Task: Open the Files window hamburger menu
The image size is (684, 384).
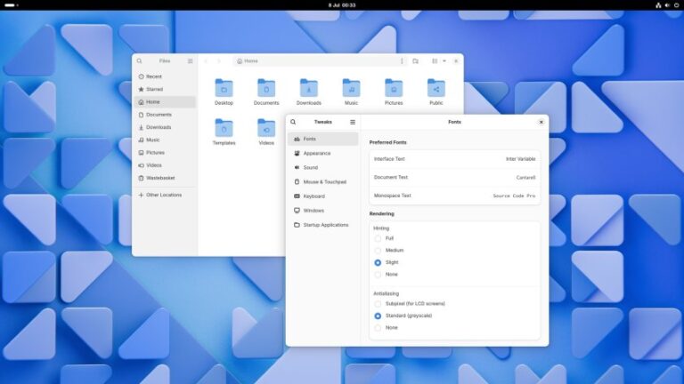Action: pos(191,61)
